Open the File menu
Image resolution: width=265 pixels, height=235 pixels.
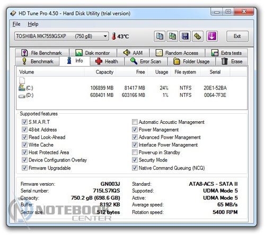(x=16, y=24)
